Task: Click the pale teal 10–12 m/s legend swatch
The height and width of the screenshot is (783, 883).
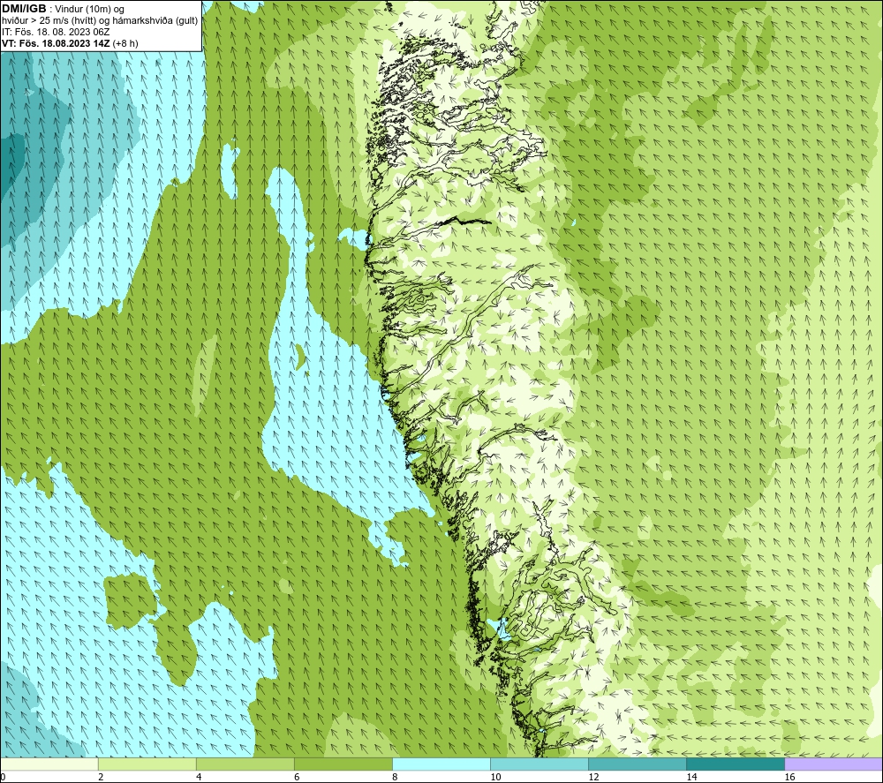Action: point(539,764)
